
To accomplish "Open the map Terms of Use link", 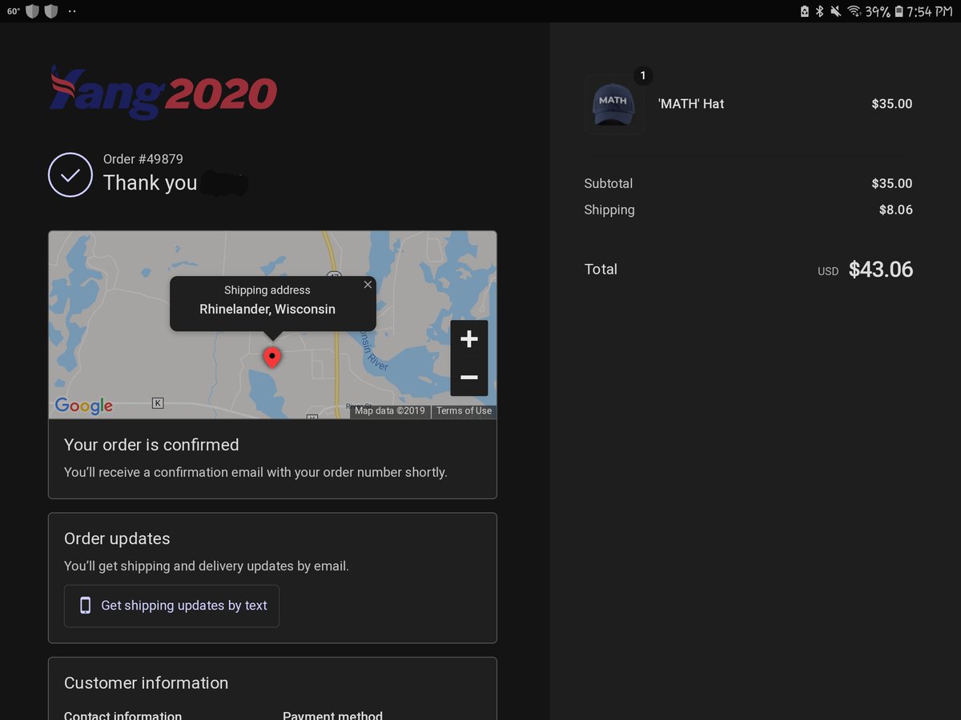I will tap(464, 410).
